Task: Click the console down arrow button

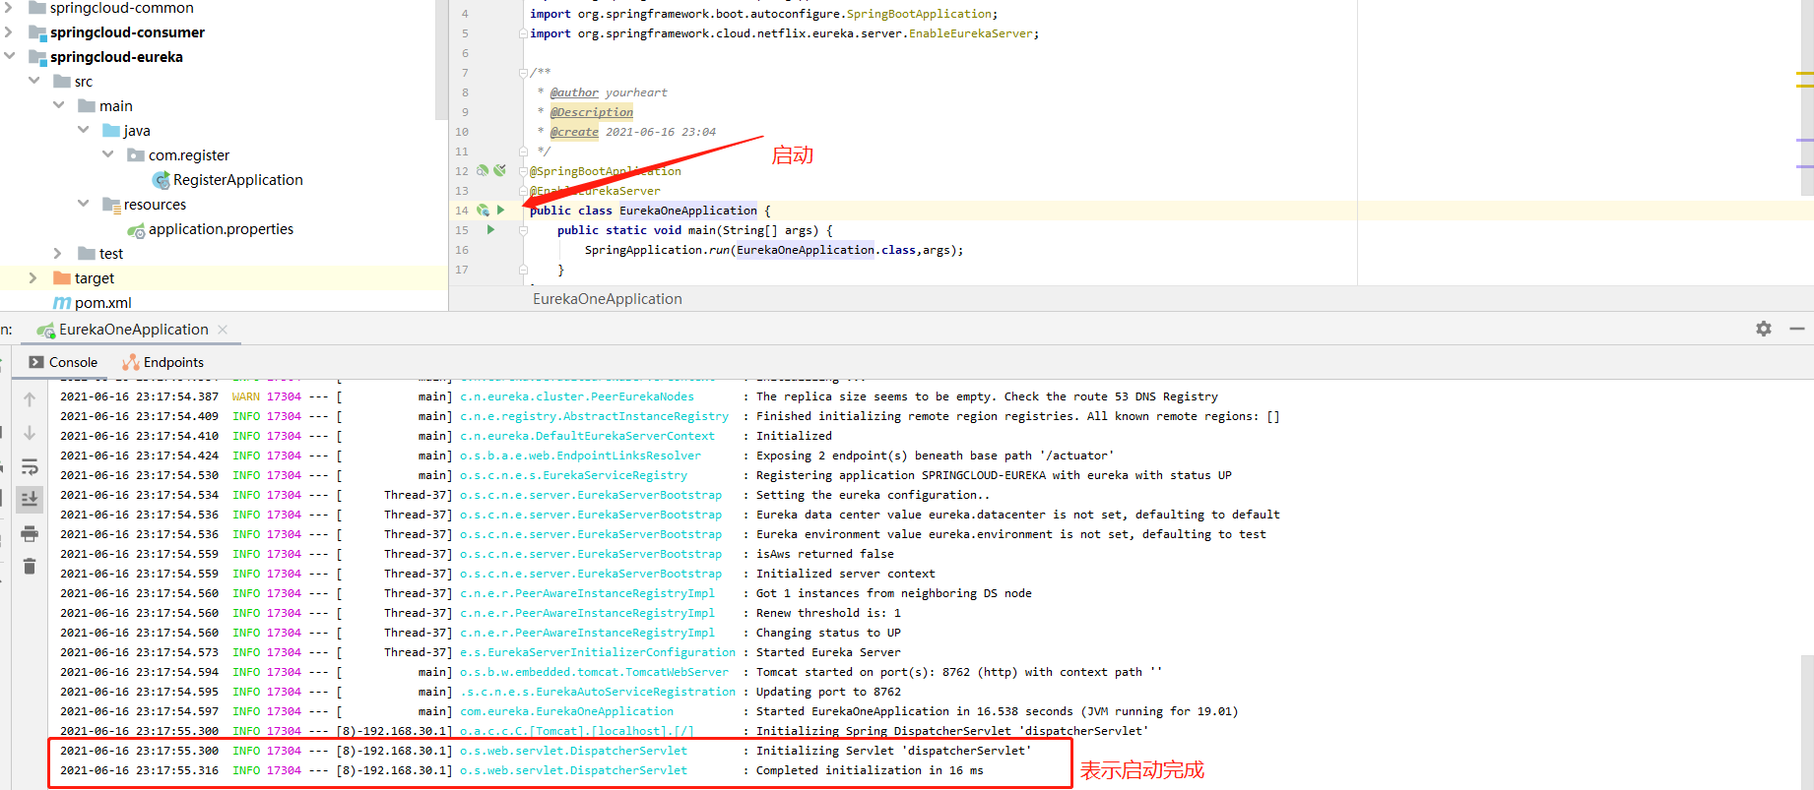Action: point(30,433)
